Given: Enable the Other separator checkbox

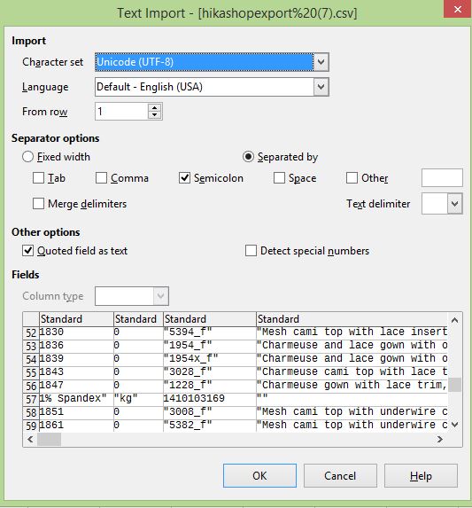Looking at the screenshot, I should pyautogui.click(x=352, y=178).
